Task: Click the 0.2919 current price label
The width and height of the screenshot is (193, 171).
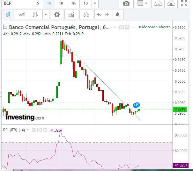Action: (180, 109)
